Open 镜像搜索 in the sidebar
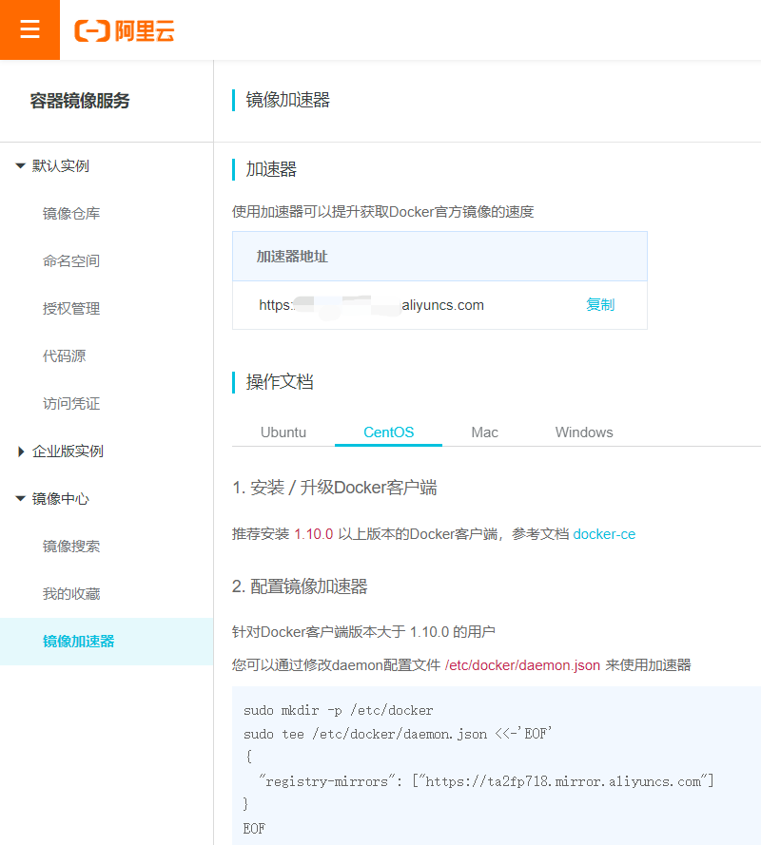 tap(71, 546)
